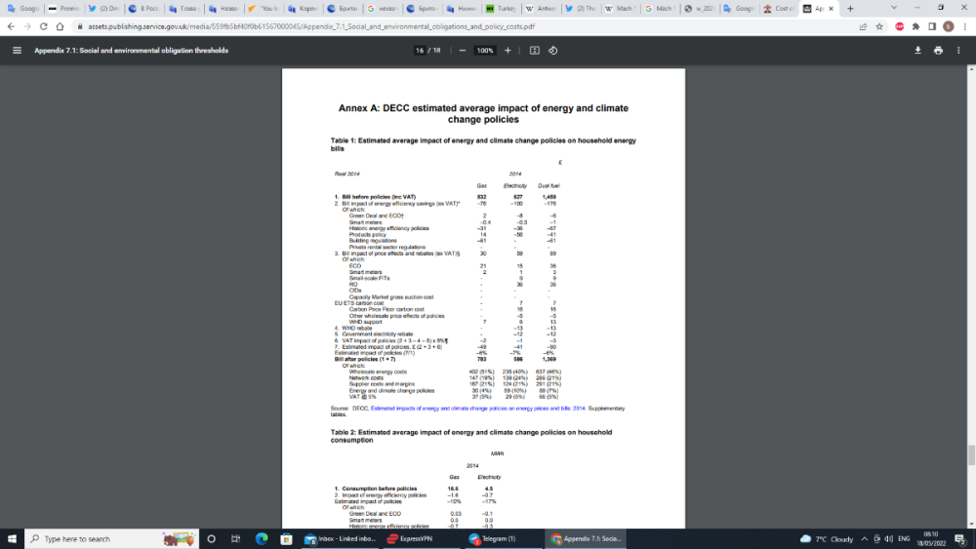Click the page number input field
Screen dimensions: 976x549
point(420,50)
